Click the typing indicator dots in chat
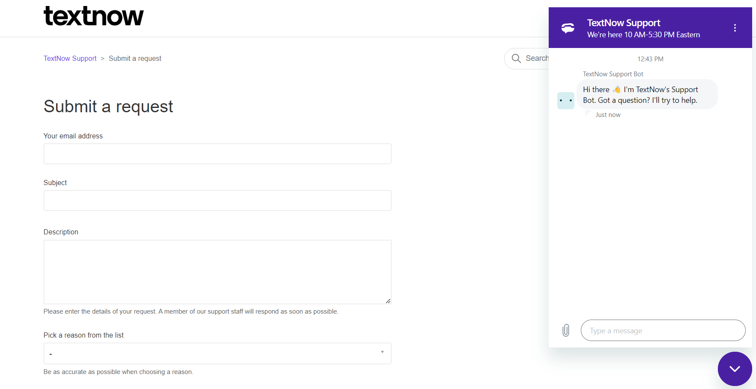 [x=566, y=100]
